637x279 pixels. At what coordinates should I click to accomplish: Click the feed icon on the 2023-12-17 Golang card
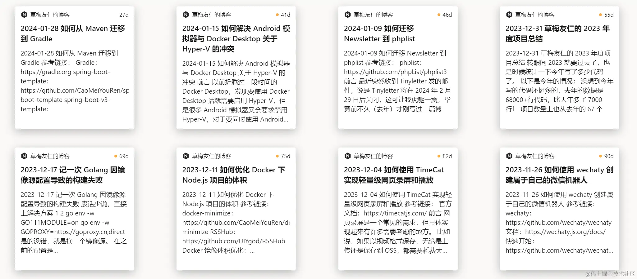[x=24, y=156]
